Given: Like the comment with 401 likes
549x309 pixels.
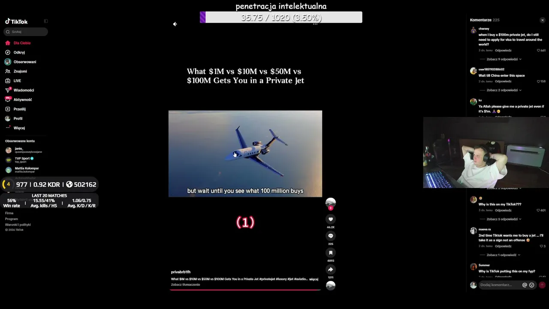Looking at the screenshot, I should click(539, 210).
